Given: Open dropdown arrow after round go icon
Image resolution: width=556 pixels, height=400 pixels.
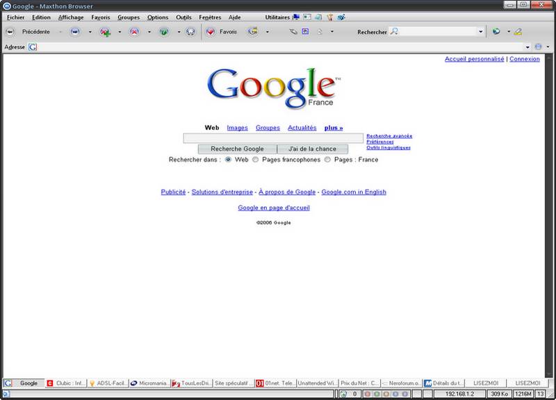Looking at the screenshot, I should [x=548, y=47].
